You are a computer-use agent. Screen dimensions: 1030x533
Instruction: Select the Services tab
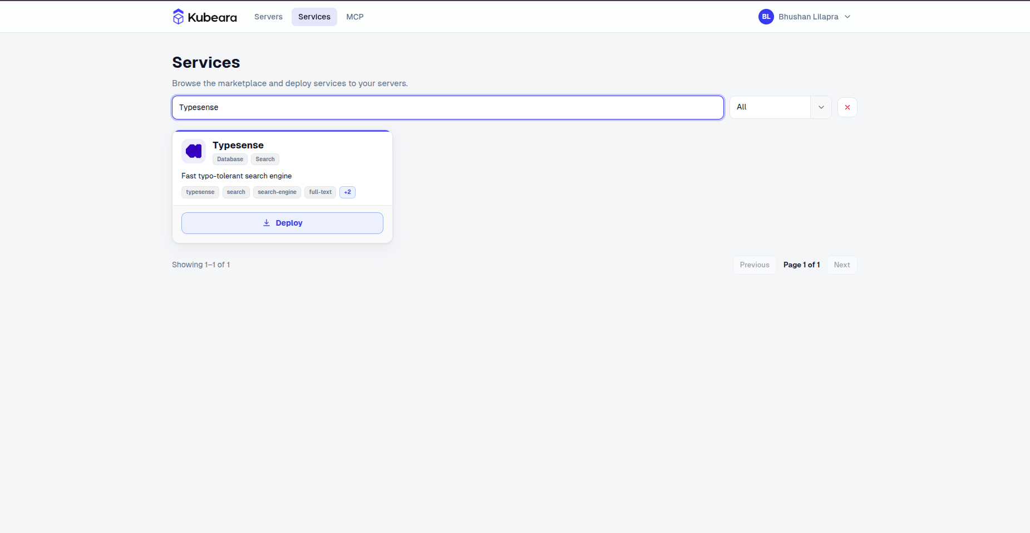point(314,17)
